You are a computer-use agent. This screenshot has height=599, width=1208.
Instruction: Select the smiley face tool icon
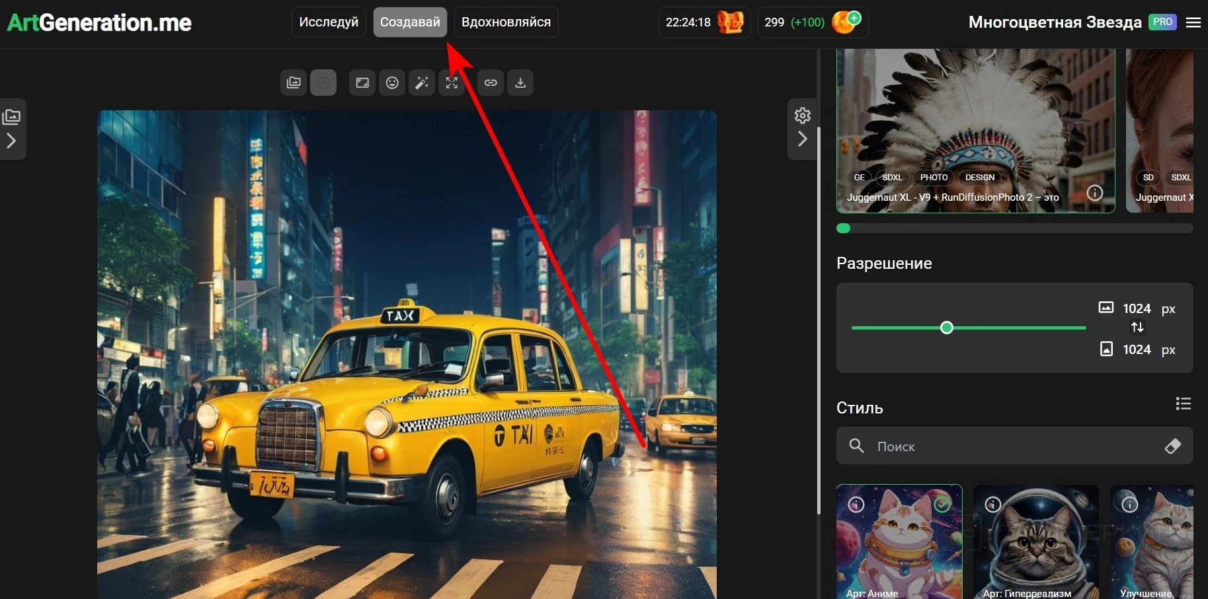[392, 83]
